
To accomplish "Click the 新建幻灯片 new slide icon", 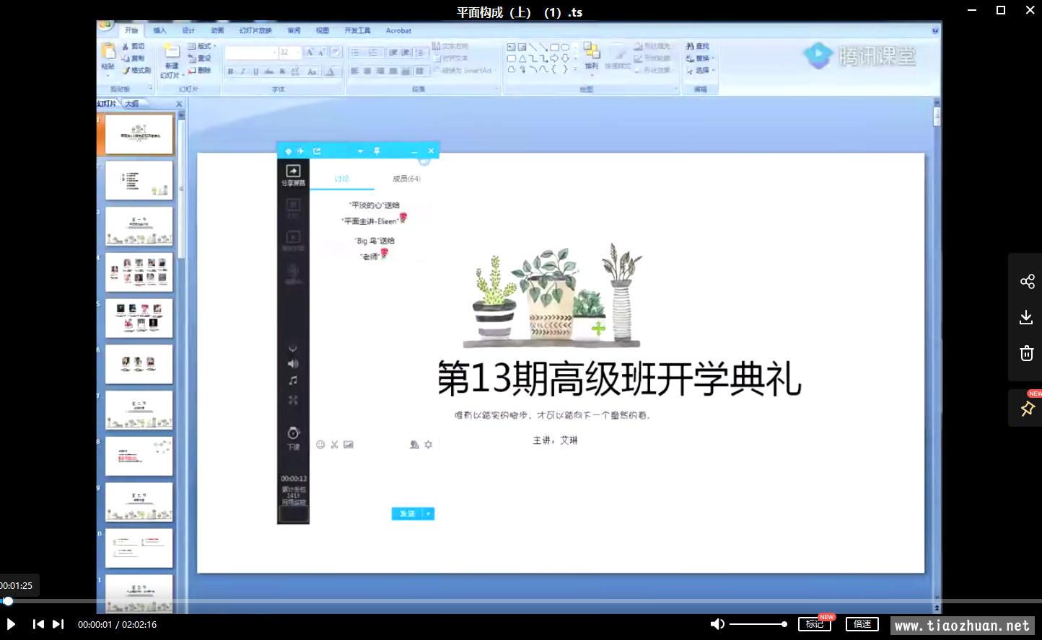I will click(171, 50).
